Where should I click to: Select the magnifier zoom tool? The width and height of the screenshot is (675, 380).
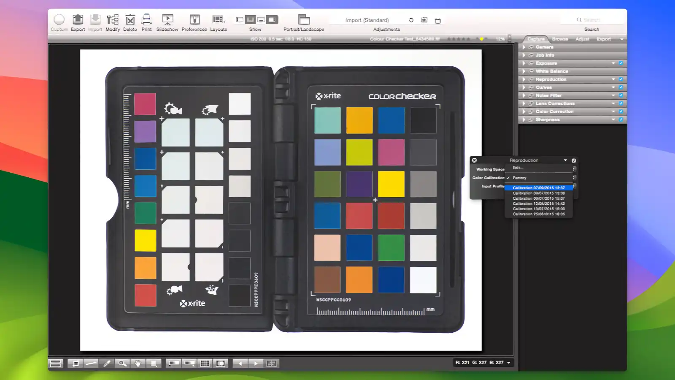[122, 363]
